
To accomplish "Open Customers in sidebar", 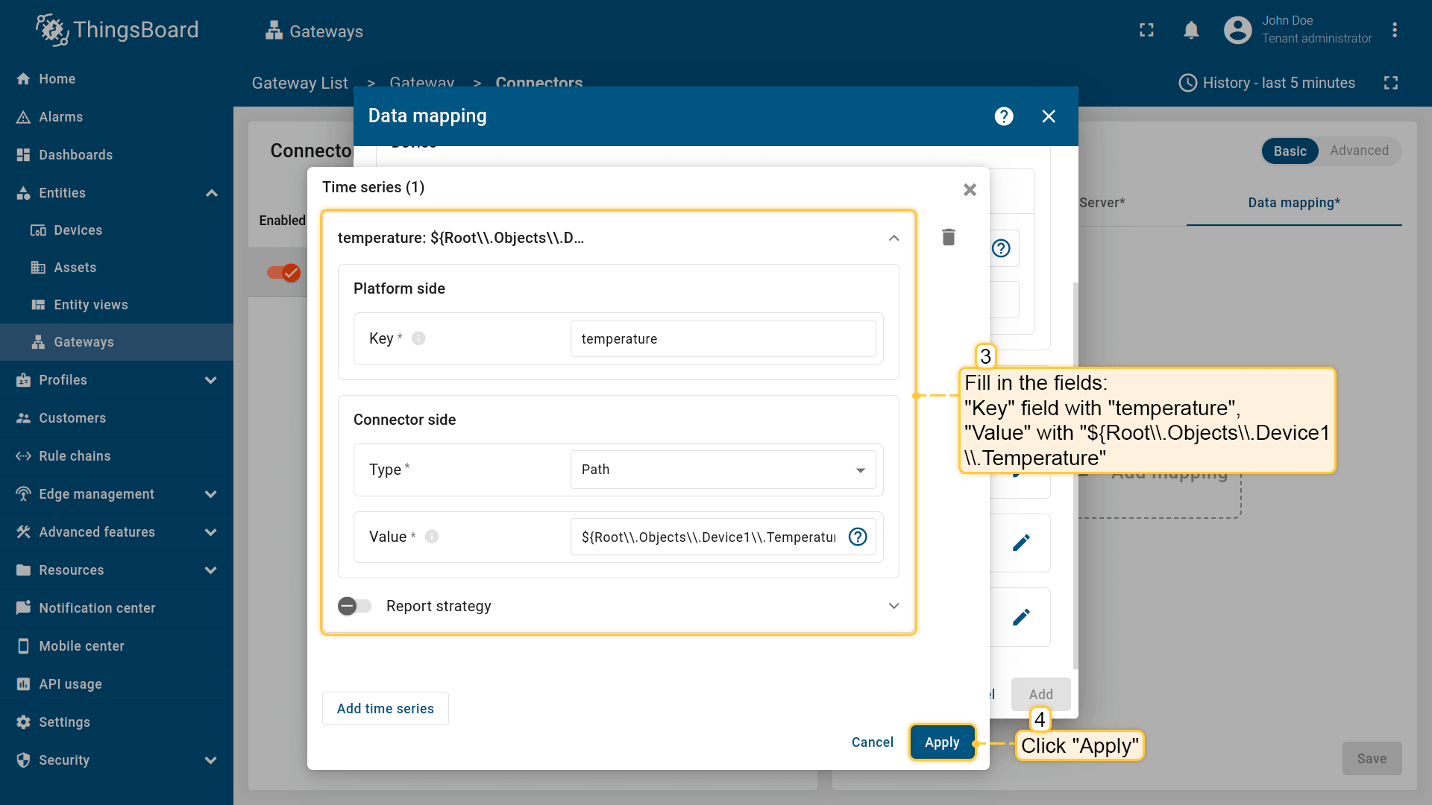I will click(116, 418).
